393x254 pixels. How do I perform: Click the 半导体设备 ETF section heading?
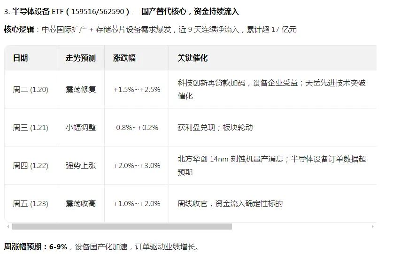pyautogui.click(x=122, y=12)
